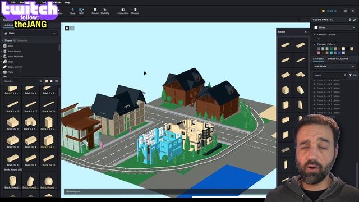Open the Tool menu

pos(44,2)
